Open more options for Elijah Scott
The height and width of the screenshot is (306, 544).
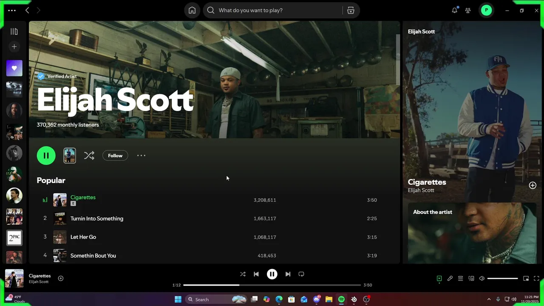141,156
